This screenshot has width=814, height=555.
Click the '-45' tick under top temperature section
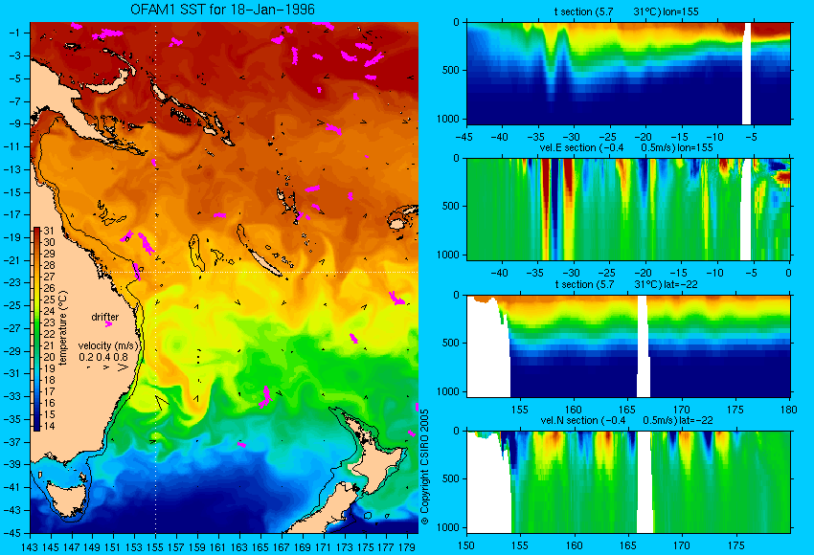click(465, 138)
